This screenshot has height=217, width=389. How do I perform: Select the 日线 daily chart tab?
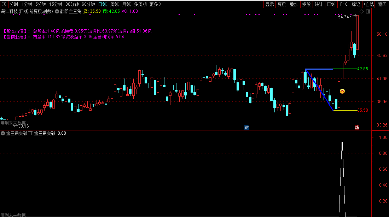pos(103,4)
